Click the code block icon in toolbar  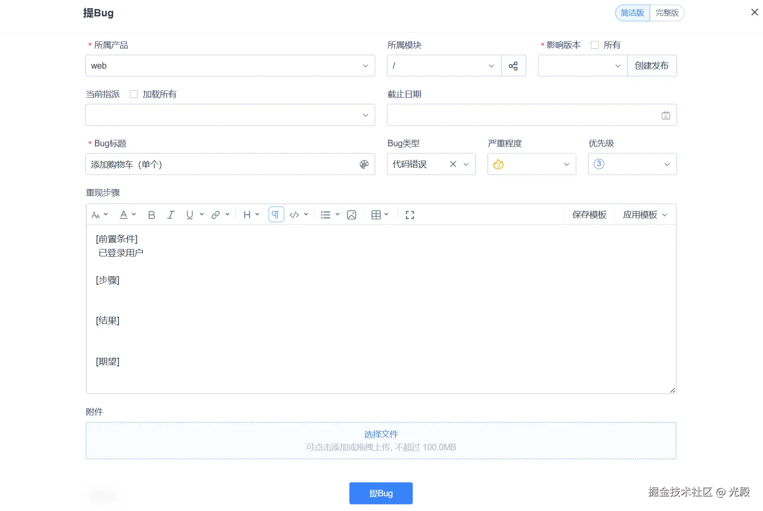pos(294,215)
